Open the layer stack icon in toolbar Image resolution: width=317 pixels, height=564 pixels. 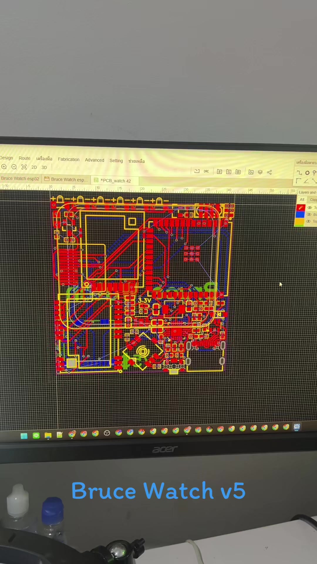[x=260, y=172]
